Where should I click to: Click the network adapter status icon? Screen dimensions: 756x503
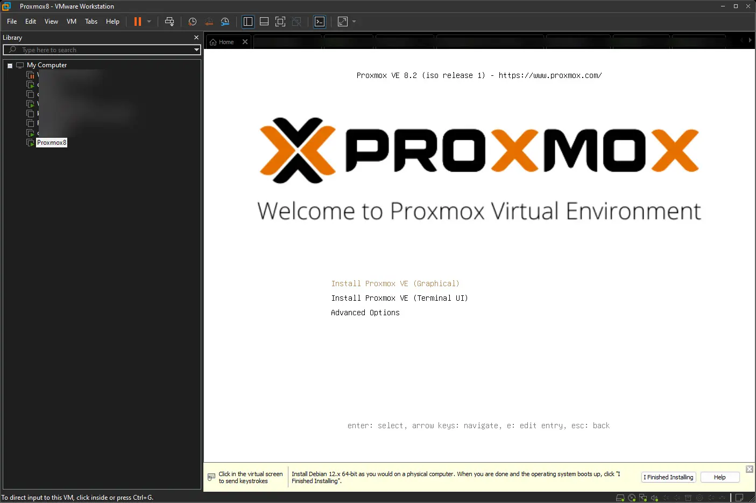[643, 498]
